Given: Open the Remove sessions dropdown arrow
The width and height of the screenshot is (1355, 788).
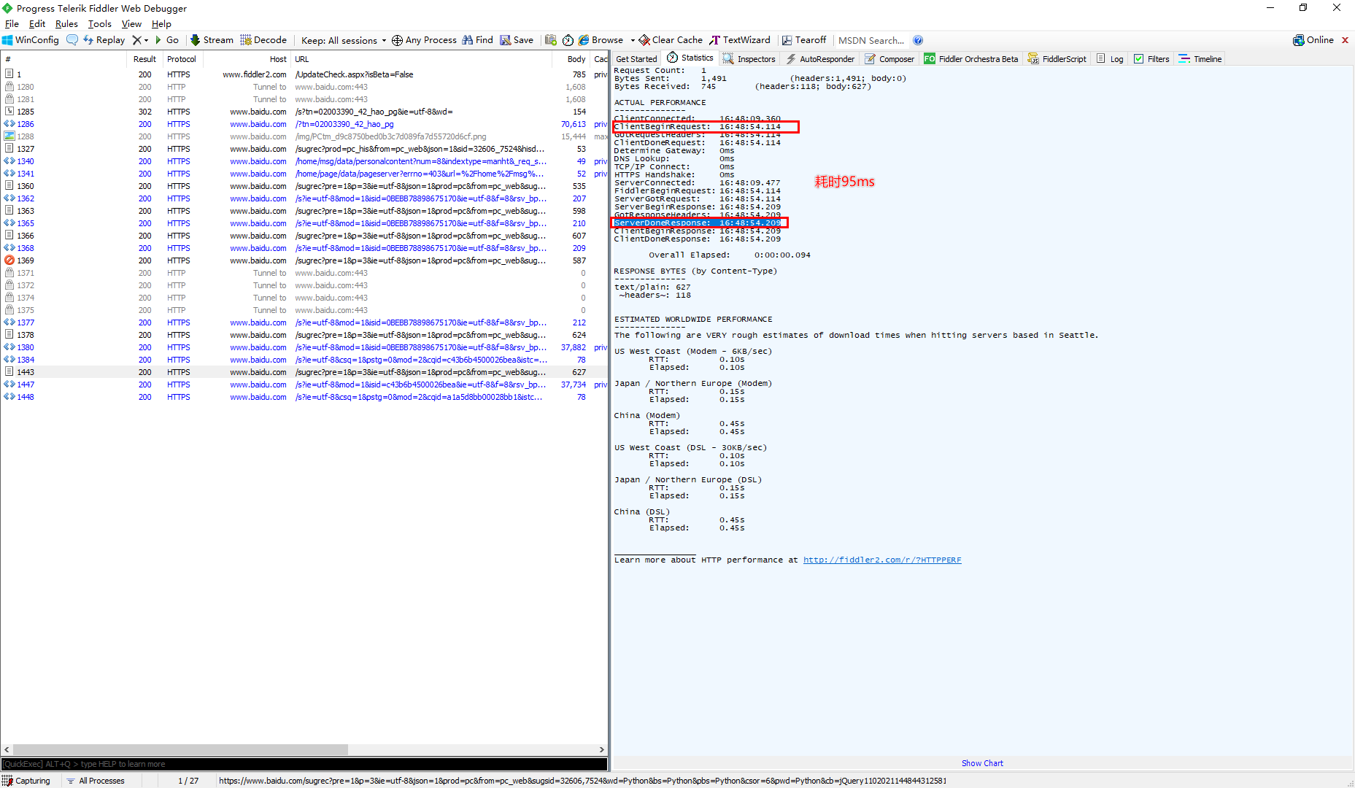Looking at the screenshot, I should [x=146, y=40].
